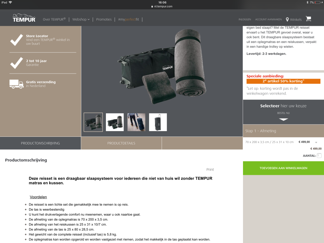Click the Winkels location pin icon
324x243 pixels.
pos(287,19)
